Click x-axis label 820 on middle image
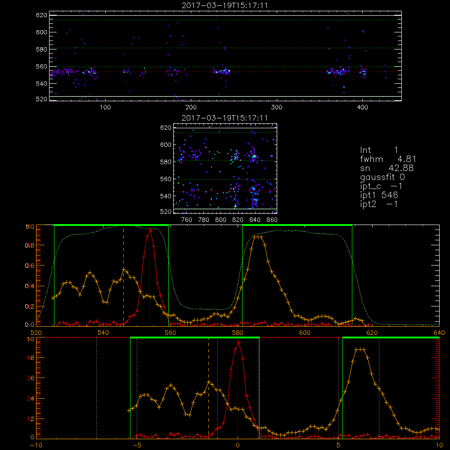 238,220
